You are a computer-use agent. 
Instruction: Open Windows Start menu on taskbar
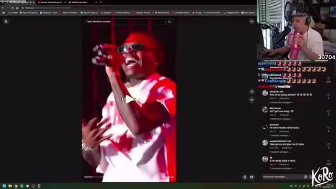pos(4,186)
